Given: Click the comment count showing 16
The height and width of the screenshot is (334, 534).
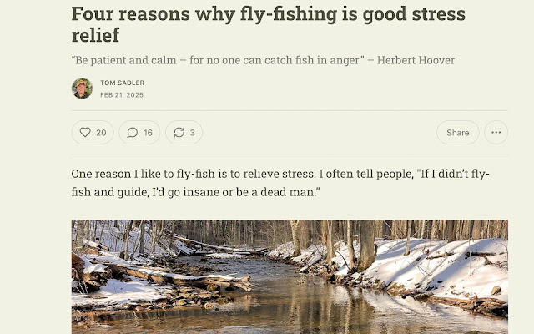Looking at the screenshot, I should [148, 133].
